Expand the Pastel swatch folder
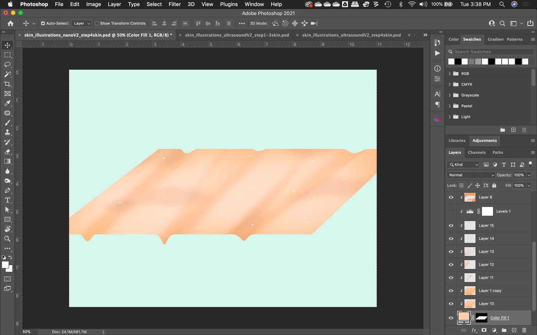 click(x=450, y=106)
